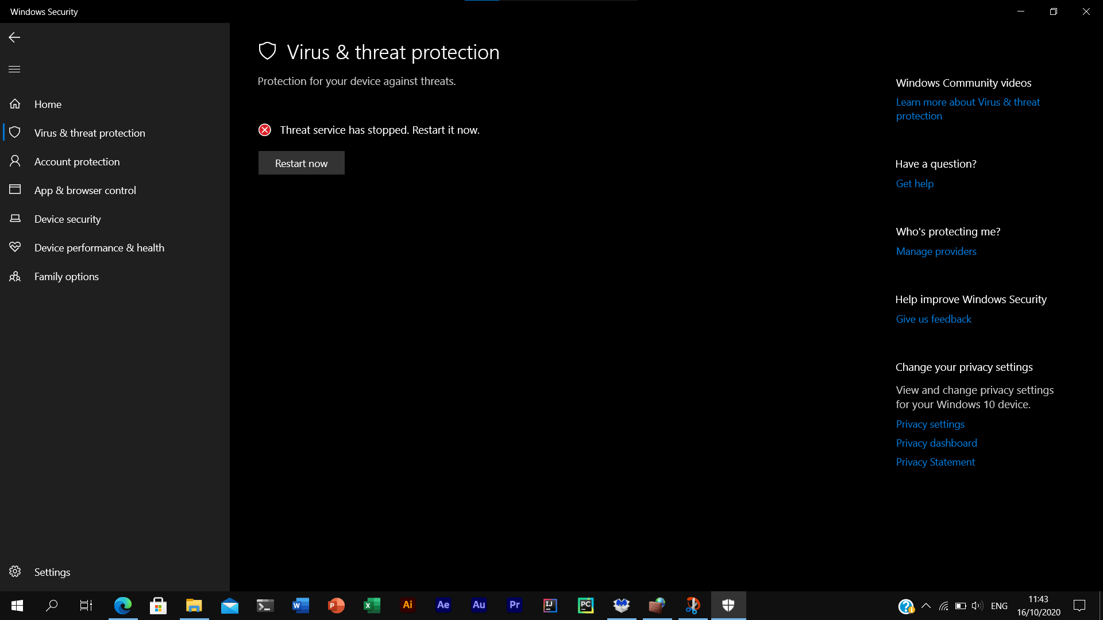This screenshot has width=1103, height=620.
Task: Click Give us feedback link
Action: point(934,319)
